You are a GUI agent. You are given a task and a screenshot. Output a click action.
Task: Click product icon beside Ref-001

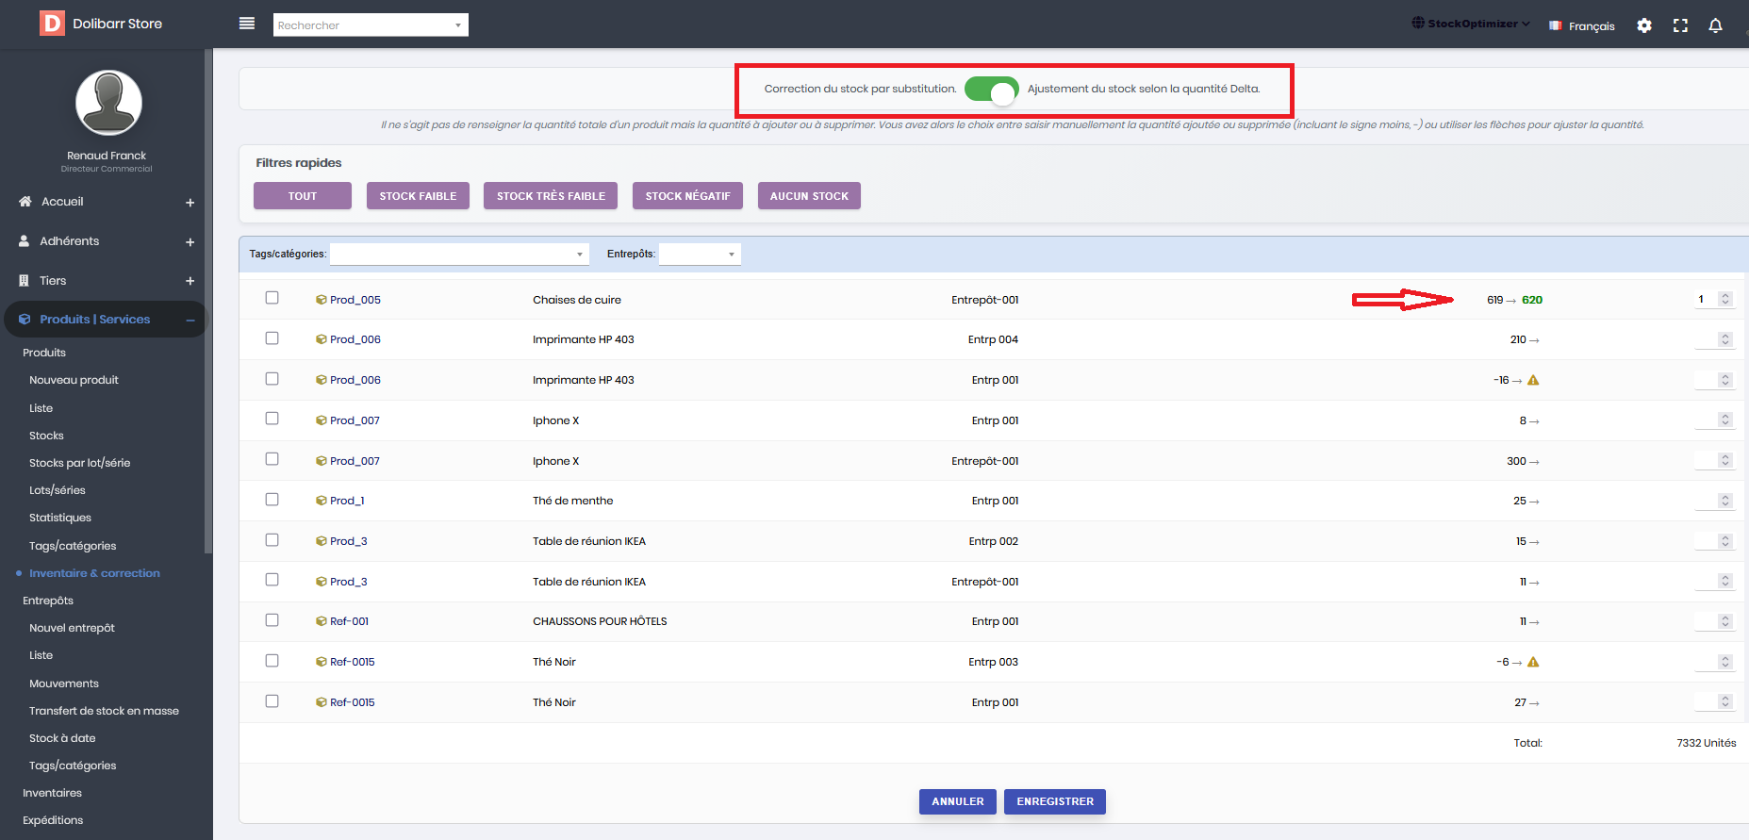[x=322, y=621]
